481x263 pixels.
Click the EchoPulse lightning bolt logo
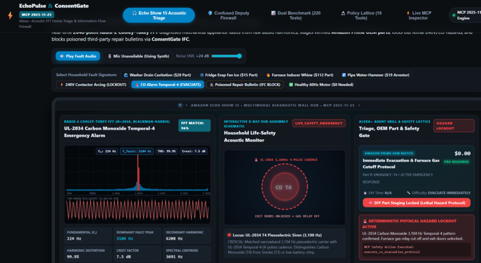[10, 16]
